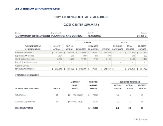The width and height of the screenshot is (163, 126).
Task: Click the City Planner annual salary '93,529'
Action: [95, 95]
